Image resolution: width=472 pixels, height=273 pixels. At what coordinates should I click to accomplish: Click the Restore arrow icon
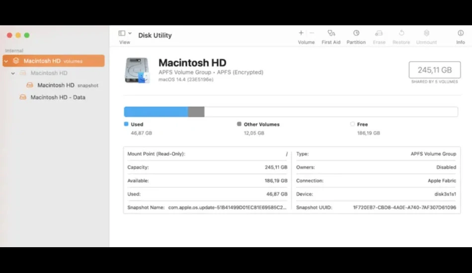(401, 33)
